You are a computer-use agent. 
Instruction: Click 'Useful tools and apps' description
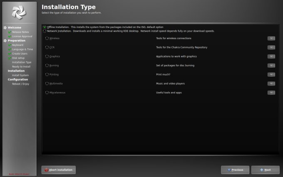tap(169, 92)
